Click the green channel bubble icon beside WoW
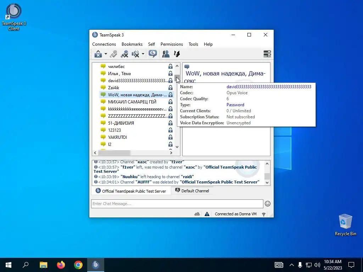Screen dimensions: 363x272 pos(103,95)
